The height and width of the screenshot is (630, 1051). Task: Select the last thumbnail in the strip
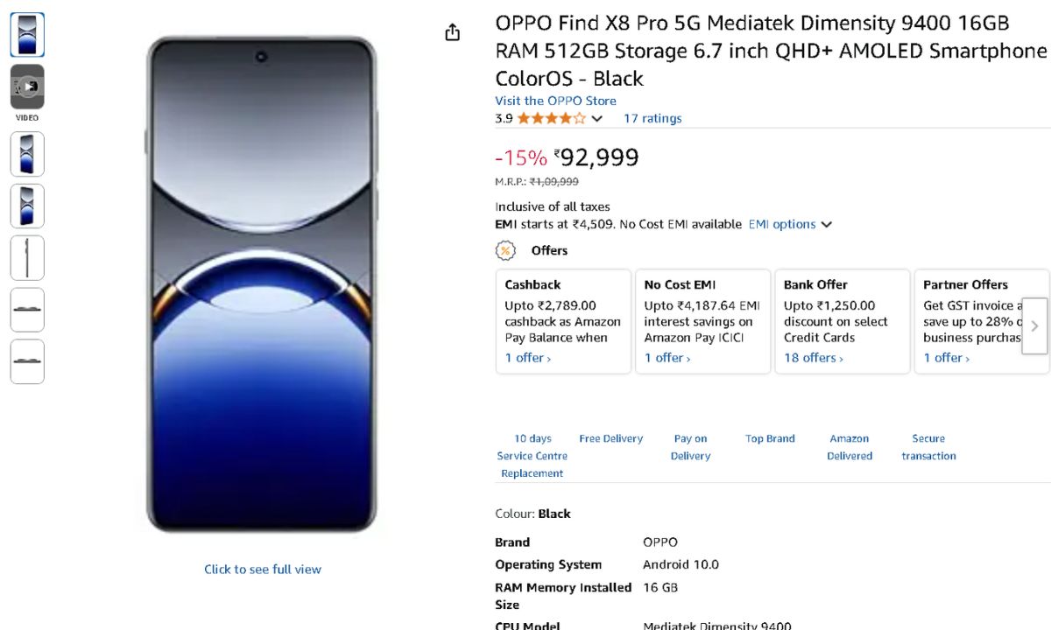click(27, 361)
